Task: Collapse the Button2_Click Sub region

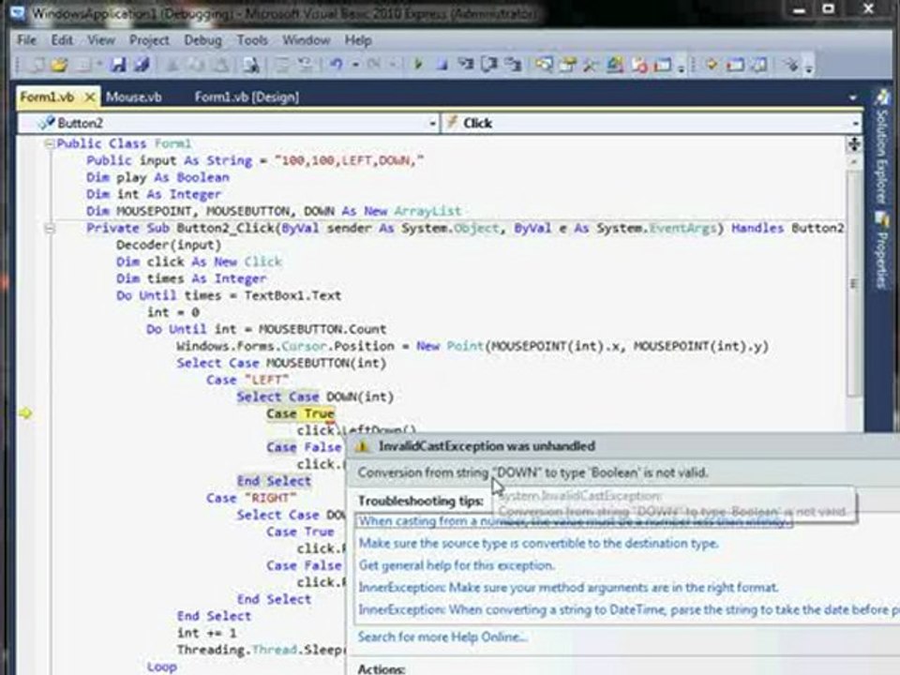Action: coord(50,229)
